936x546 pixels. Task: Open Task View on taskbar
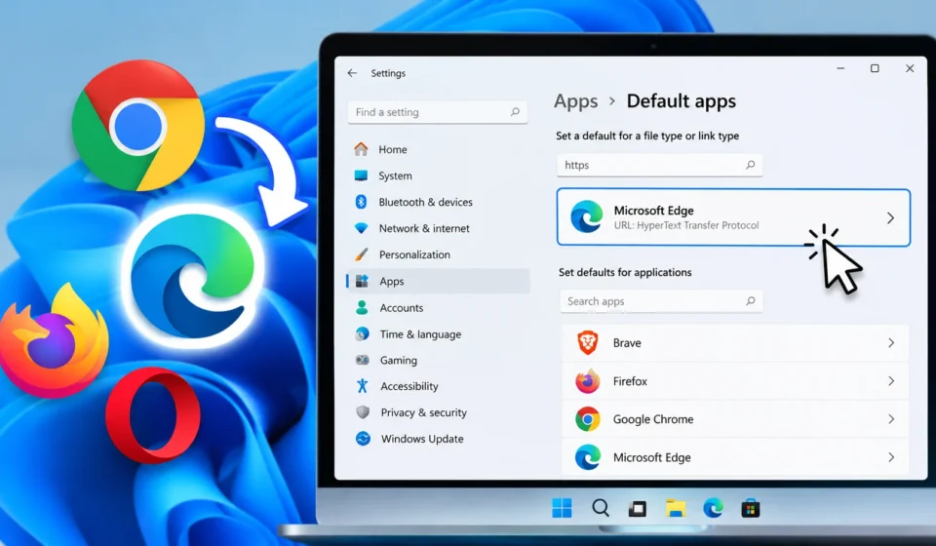(638, 509)
